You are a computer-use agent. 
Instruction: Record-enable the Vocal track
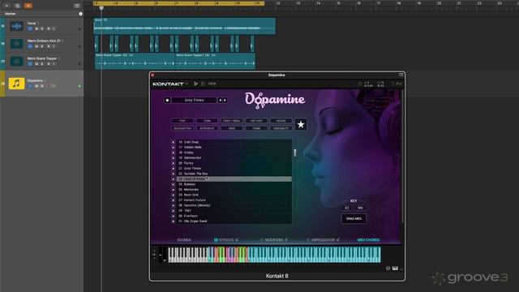point(49,29)
